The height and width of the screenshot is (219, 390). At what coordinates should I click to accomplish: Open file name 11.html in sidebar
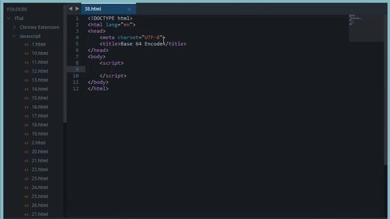pyautogui.click(x=40, y=62)
